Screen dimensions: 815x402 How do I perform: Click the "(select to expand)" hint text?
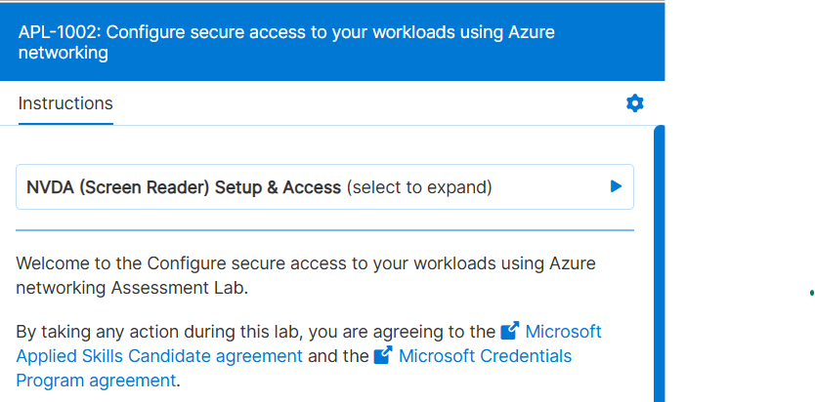tap(419, 187)
